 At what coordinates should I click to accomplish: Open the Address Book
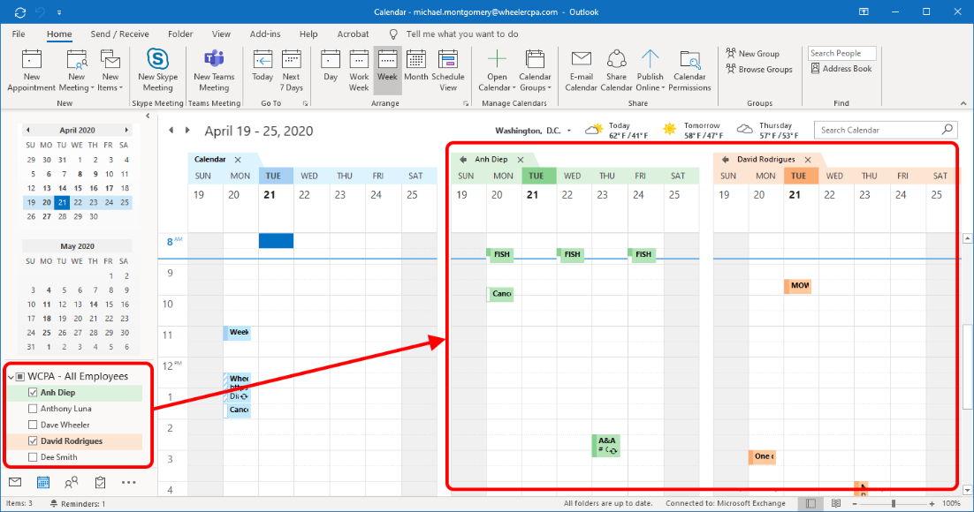tap(841, 68)
